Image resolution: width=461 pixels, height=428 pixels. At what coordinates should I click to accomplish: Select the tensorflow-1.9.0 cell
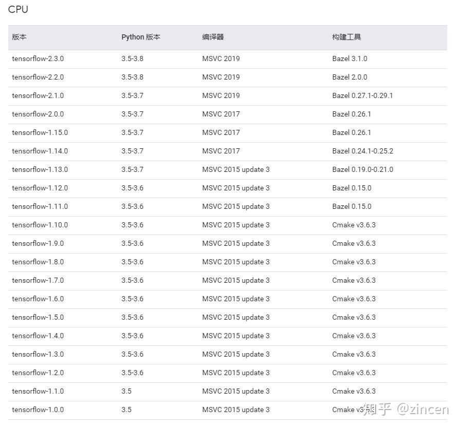38,244
